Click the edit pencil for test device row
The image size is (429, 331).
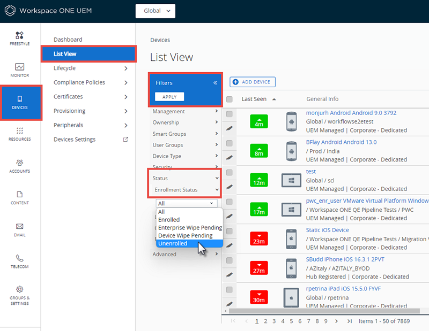[x=230, y=187]
